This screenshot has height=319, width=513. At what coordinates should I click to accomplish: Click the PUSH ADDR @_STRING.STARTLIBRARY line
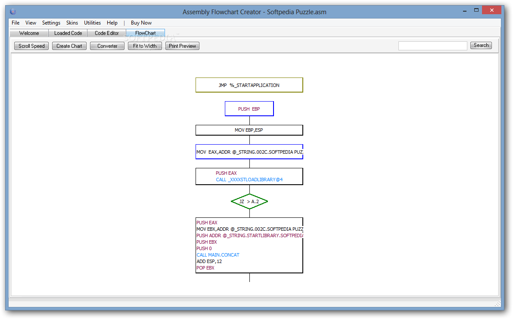(250, 235)
